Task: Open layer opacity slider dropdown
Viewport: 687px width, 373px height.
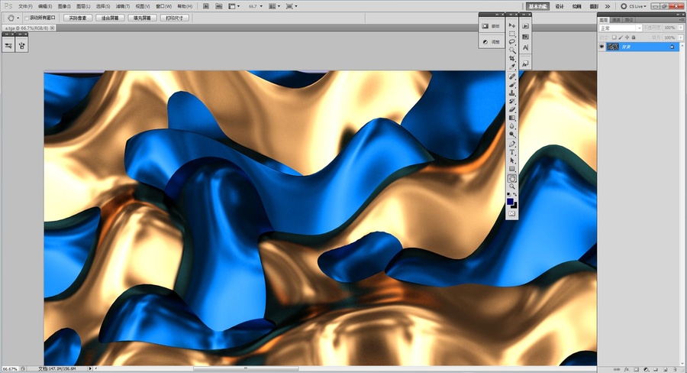Action: [x=679, y=28]
